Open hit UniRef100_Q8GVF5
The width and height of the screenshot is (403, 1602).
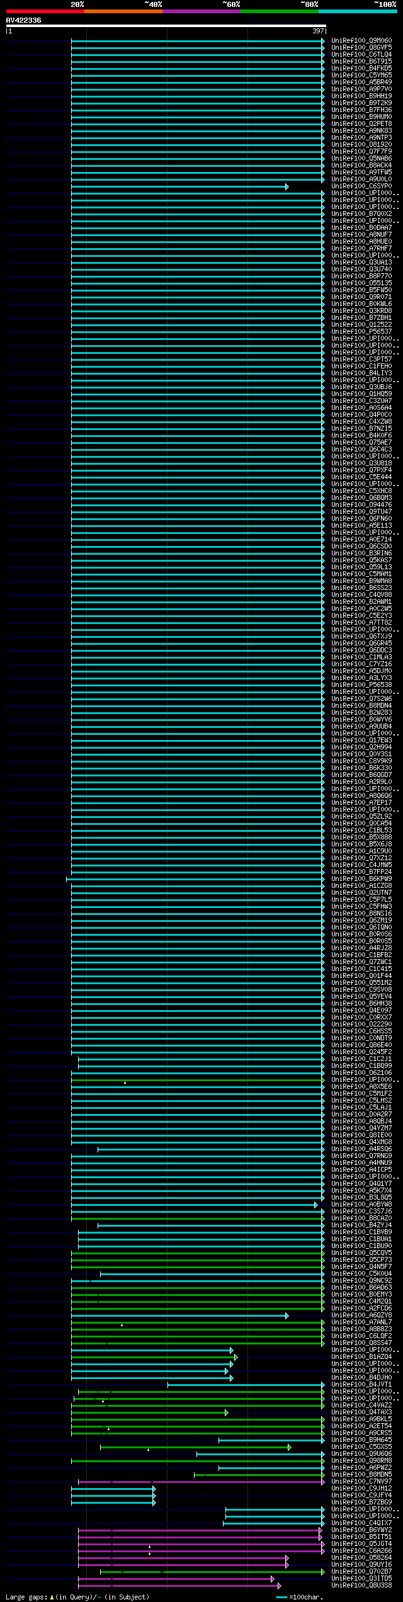(361, 48)
